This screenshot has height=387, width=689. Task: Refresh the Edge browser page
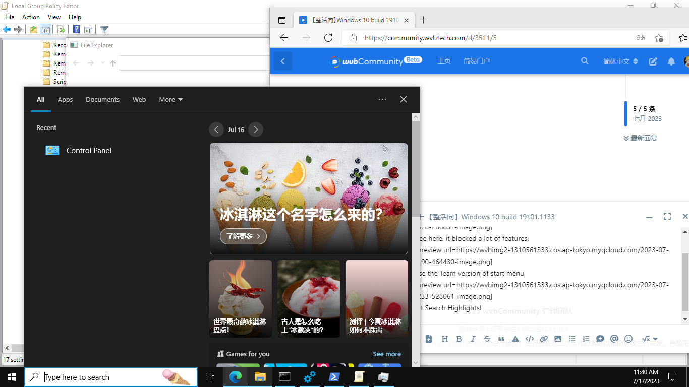[x=328, y=38]
